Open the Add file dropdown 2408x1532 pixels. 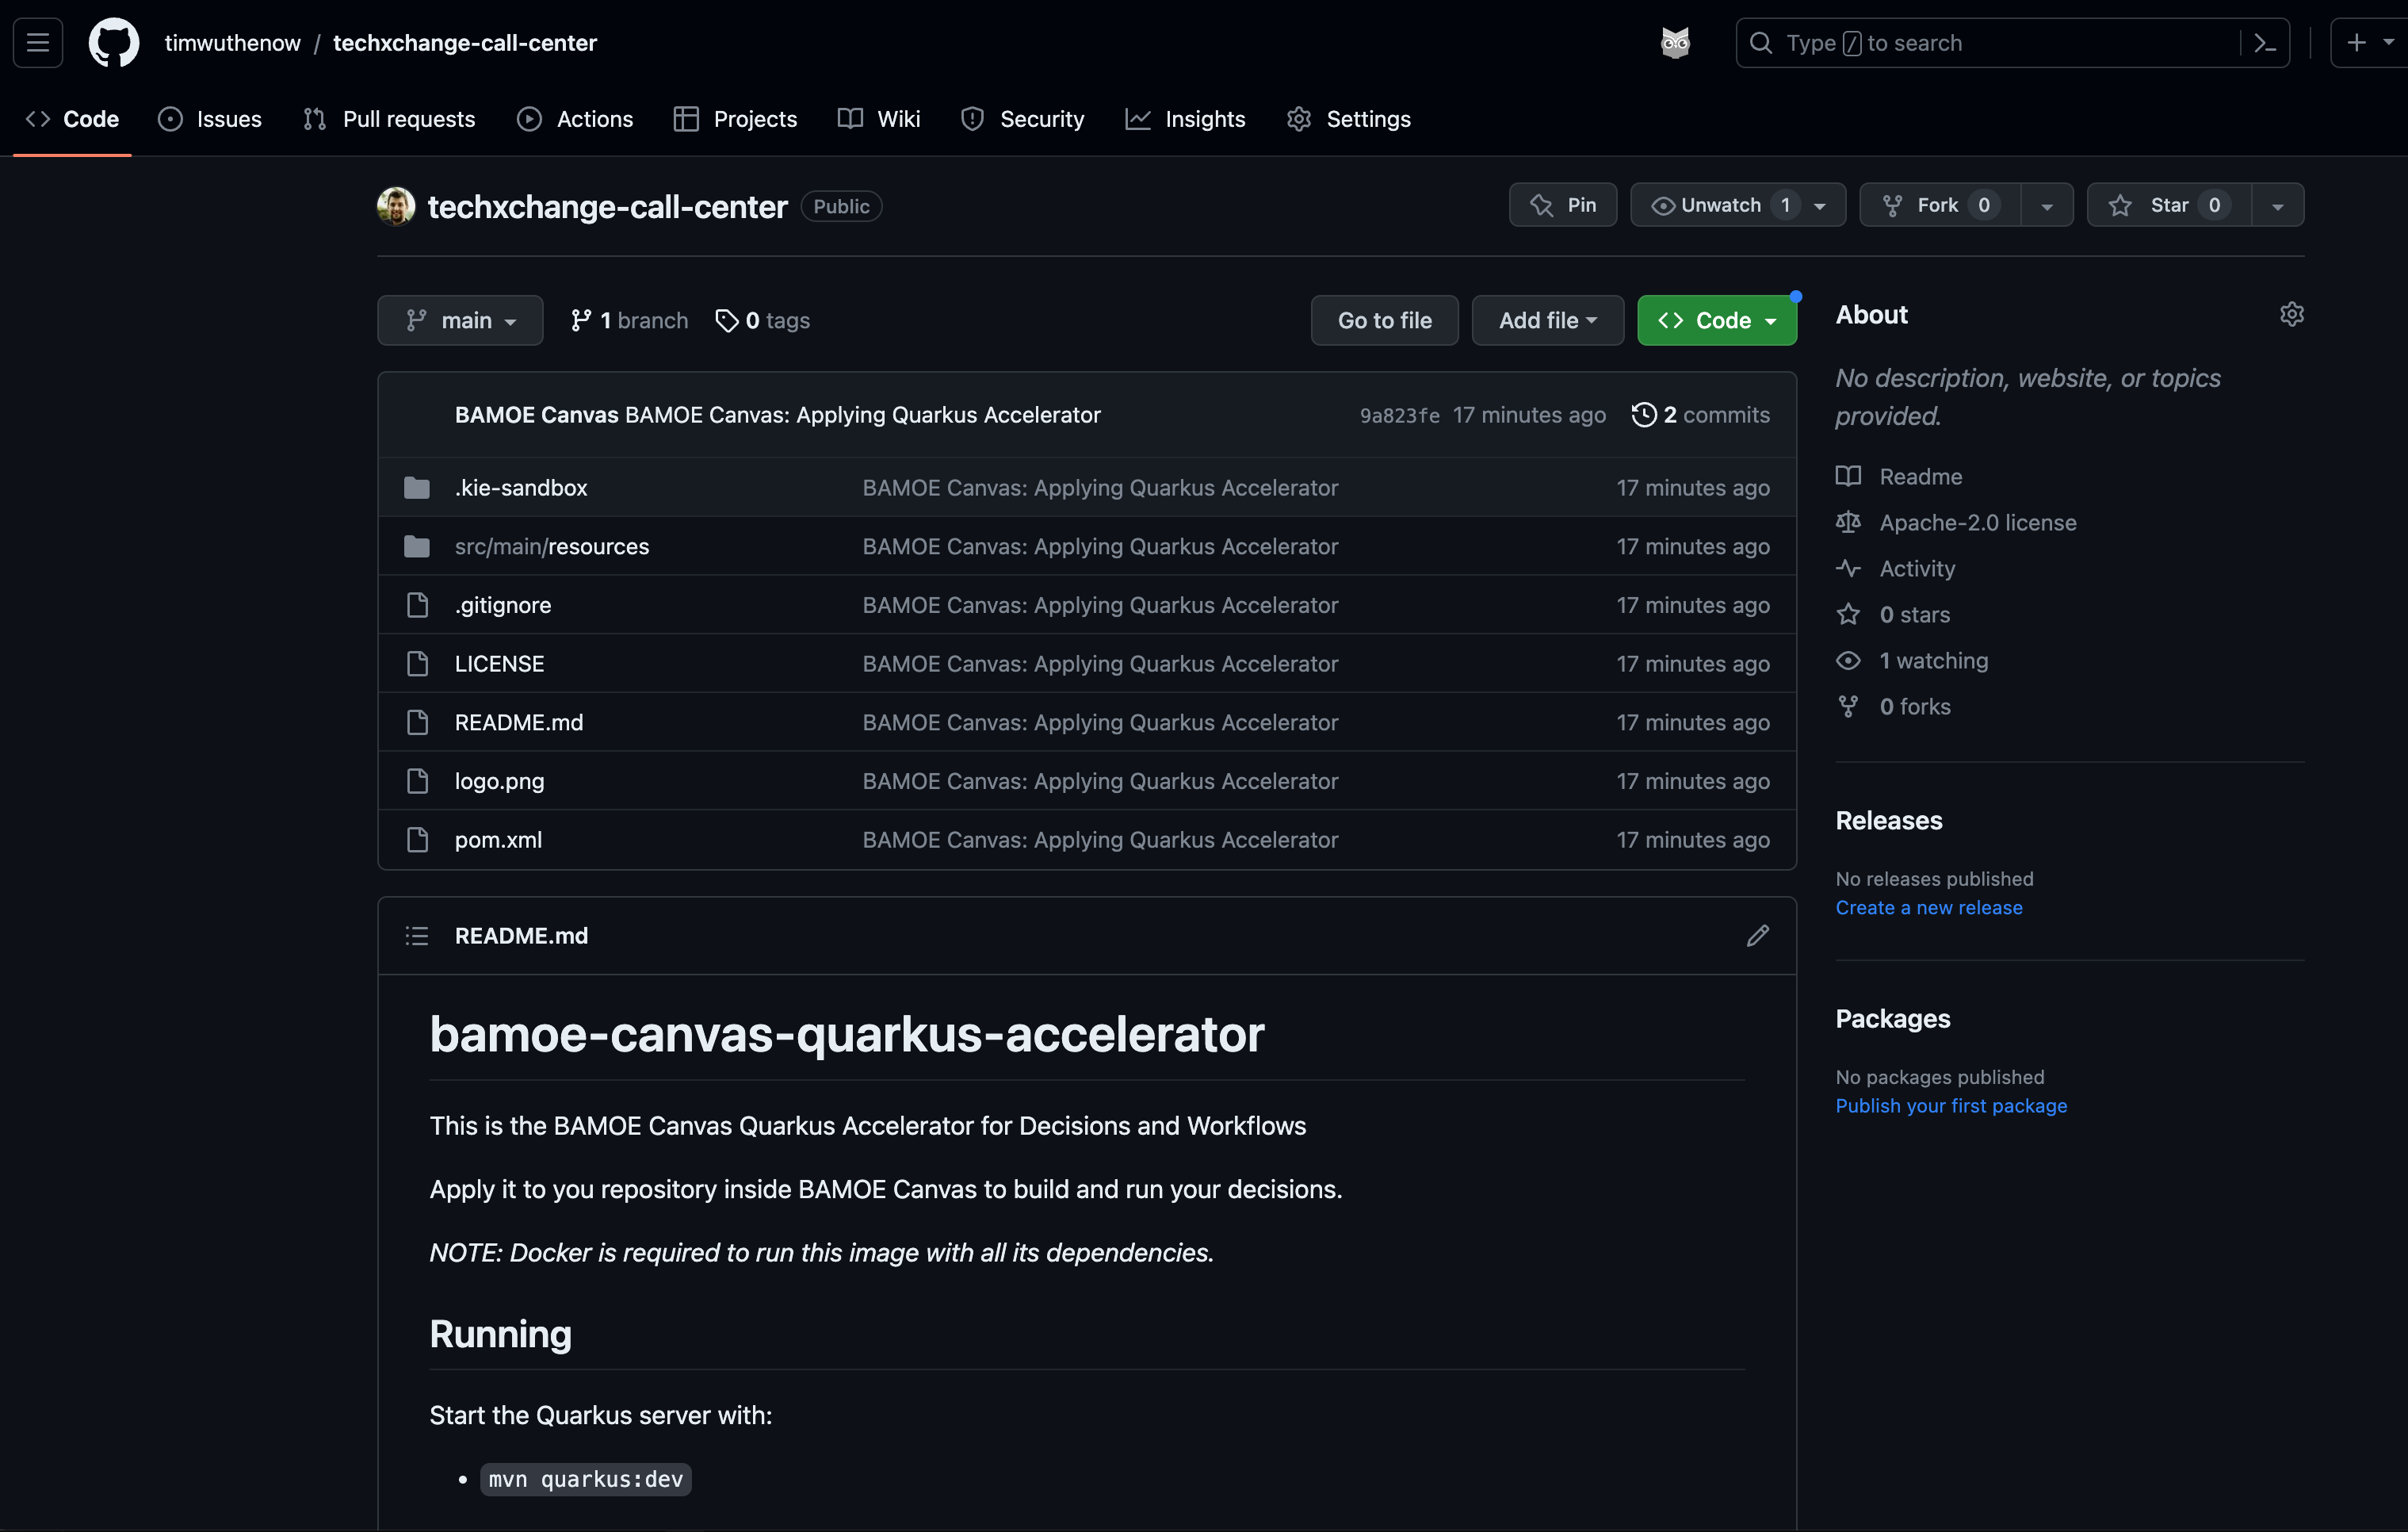click(1547, 320)
